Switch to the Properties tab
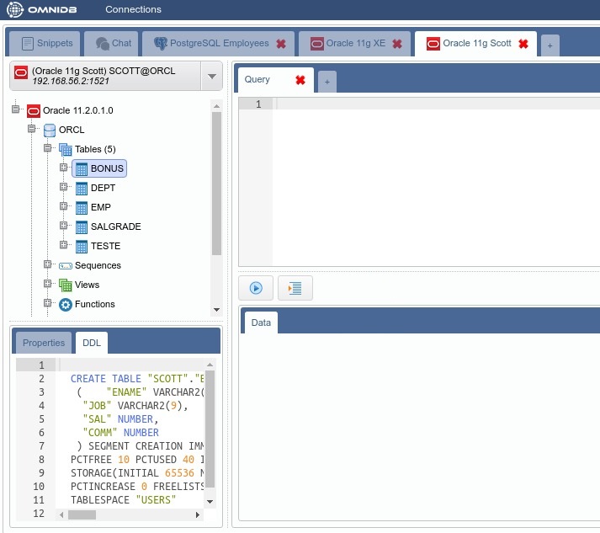 (44, 343)
